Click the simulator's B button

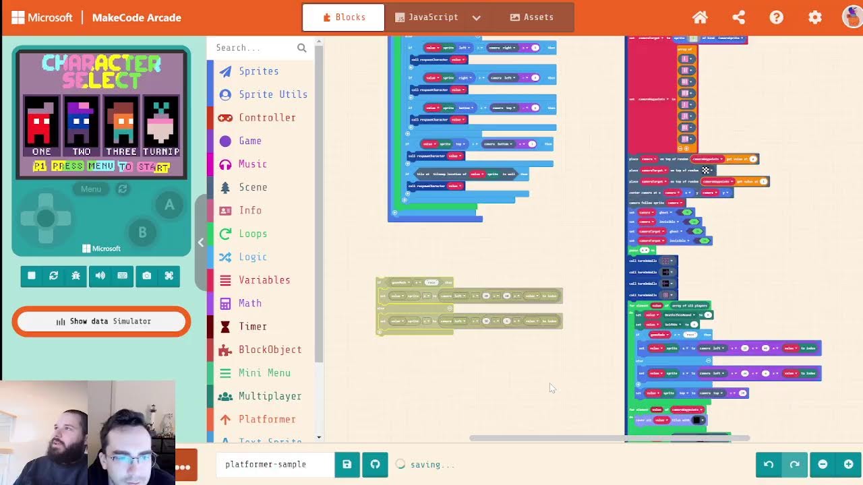click(142, 232)
